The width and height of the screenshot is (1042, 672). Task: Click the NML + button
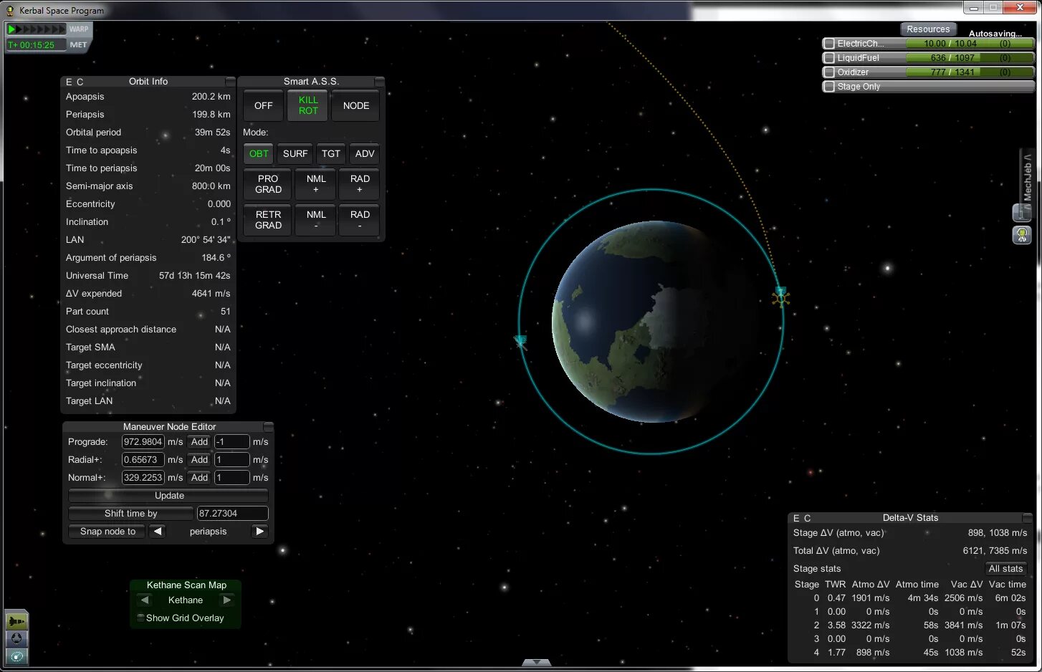point(316,184)
